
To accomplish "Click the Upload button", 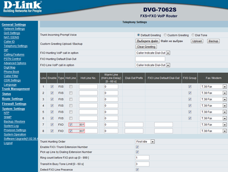I will (x=197, y=41).
